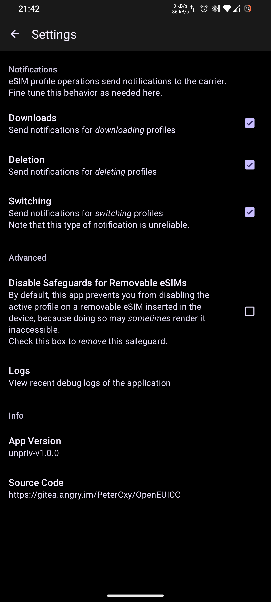Tap the Bluetooth status bar icon

[x=215, y=9]
